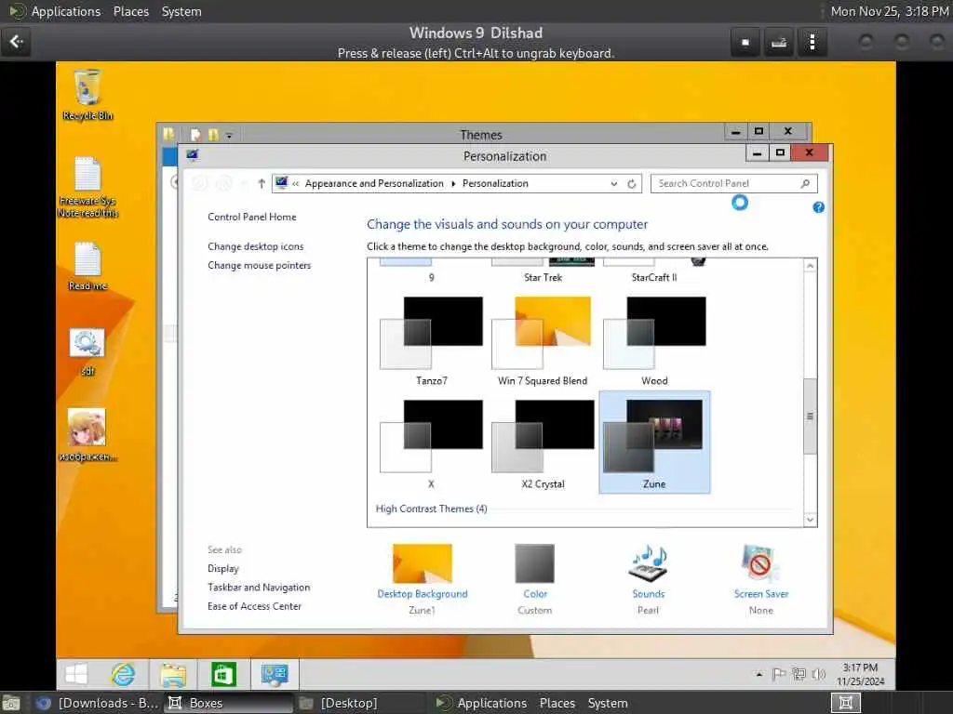Open Change mouse pointers link
This screenshot has height=714, width=953.
260,265
